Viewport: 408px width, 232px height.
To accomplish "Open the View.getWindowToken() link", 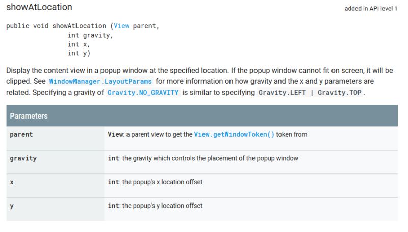I will (234, 135).
